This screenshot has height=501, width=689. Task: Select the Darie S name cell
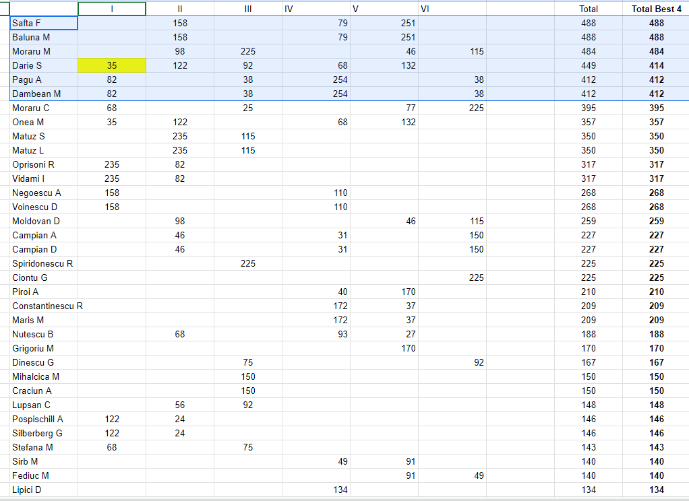click(x=44, y=65)
